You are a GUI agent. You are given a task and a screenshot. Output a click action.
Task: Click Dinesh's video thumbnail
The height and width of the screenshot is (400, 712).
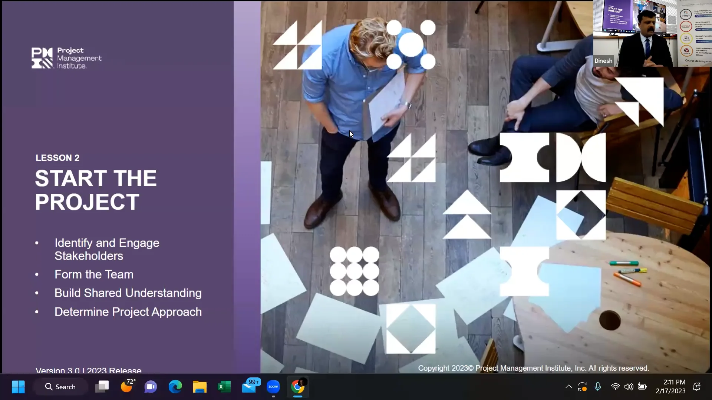point(652,33)
